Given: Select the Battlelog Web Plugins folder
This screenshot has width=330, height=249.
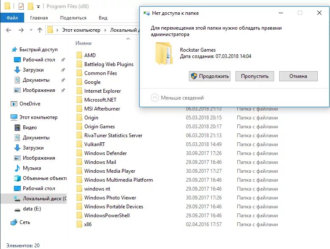Looking at the screenshot, I should click(108, 64).
